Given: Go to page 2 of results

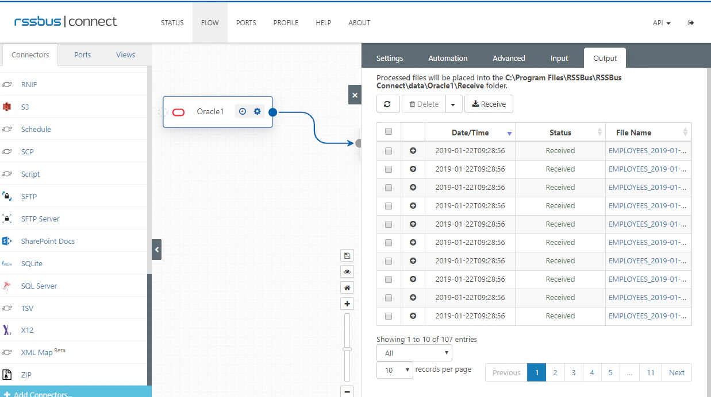Looking at the screenshot, I should (x=555, y=372).
